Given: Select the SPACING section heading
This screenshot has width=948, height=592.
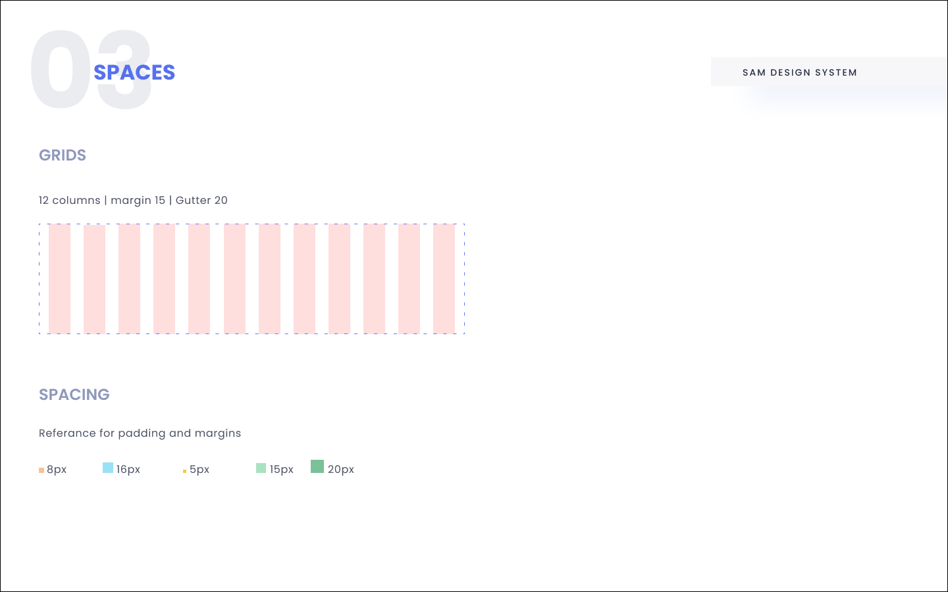Looking at the screenshot, I should point(74,395).
